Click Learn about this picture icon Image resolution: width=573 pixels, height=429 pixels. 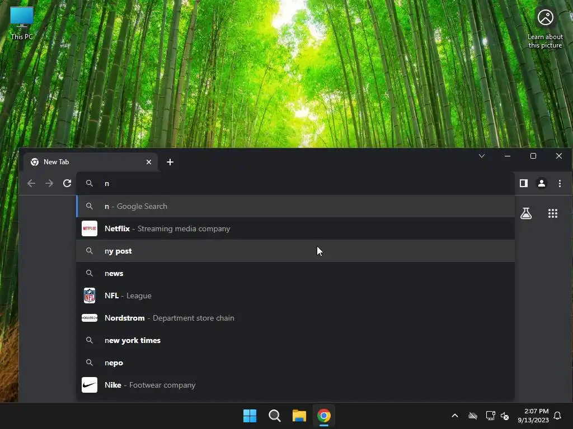pos(545,28)
